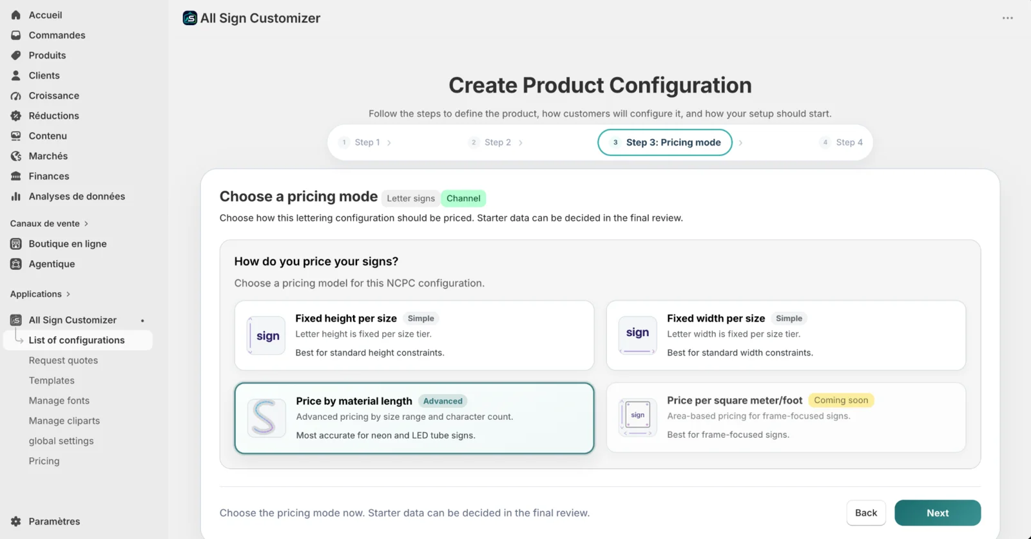Screen dimensions: 1031x539
Task: Click the Create Product Configuration heading
Action: (x=600, y=85)
